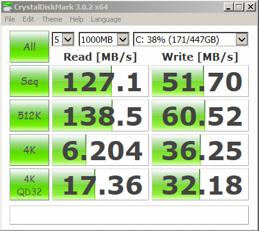
Task: Open the Language menu
Action: tap(106, 19)
